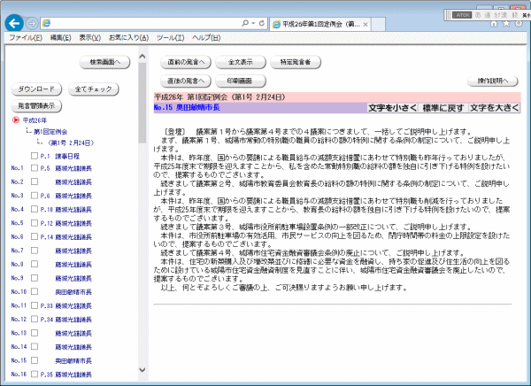This screenshot has height=386, width=531.
Task: Click the 操作説明へ button
Action: coord(493,81)
